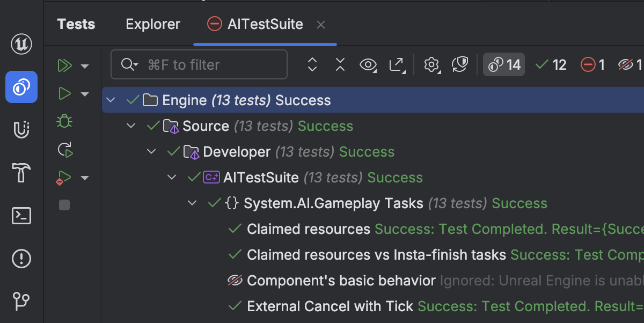Screen dimensions: 644x323
Task: Toggle the failed tests filter showing 1
Action: coord(592,65)
